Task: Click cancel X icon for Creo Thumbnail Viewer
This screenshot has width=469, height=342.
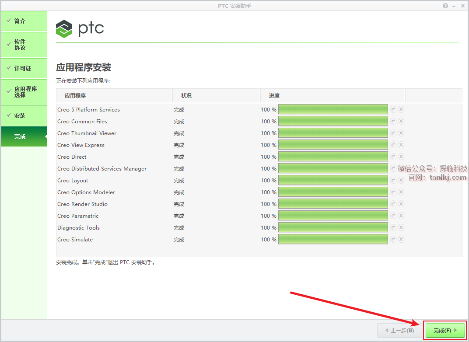Action: (401, 133)
